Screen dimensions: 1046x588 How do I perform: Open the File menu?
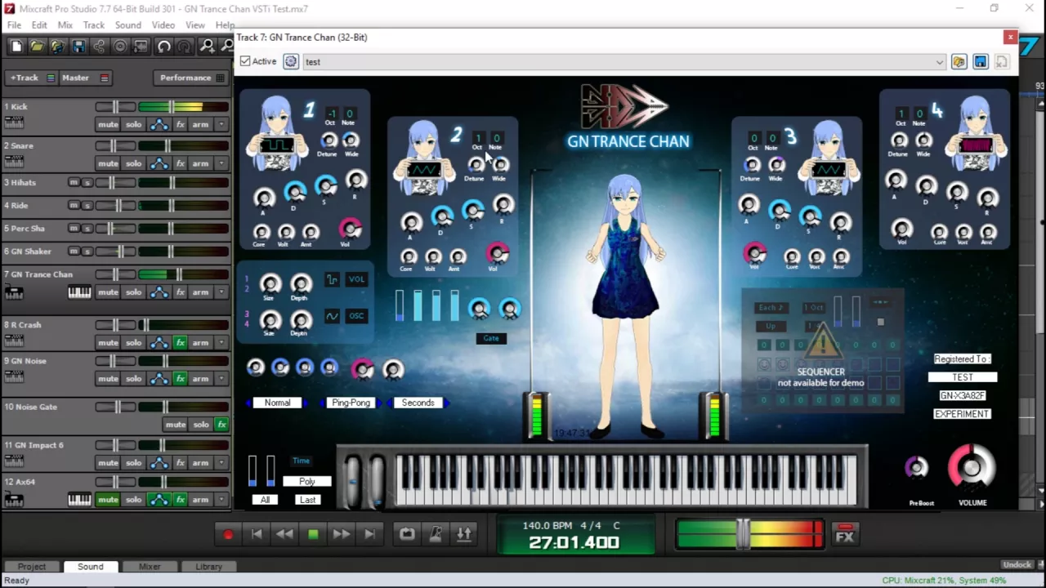(15, 25)
